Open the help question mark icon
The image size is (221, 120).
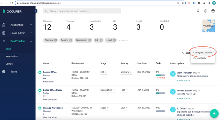[205, 11]
